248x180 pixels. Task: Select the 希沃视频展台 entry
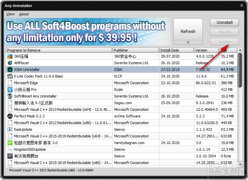pos(26,156)
